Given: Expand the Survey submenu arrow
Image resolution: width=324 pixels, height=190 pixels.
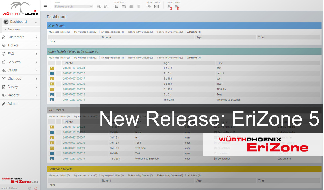Looking at the screenshot, I should pos(36,87).
